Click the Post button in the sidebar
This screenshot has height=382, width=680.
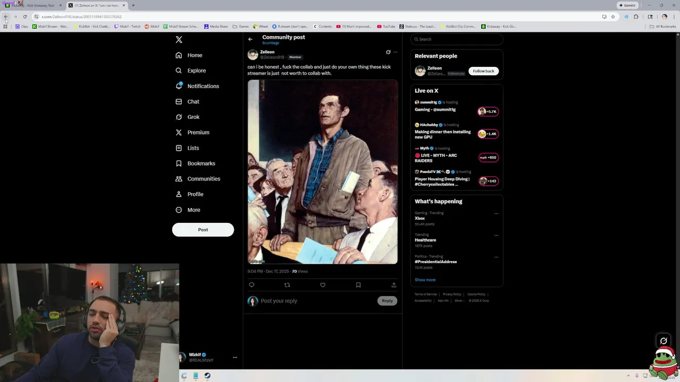[203, 230]
